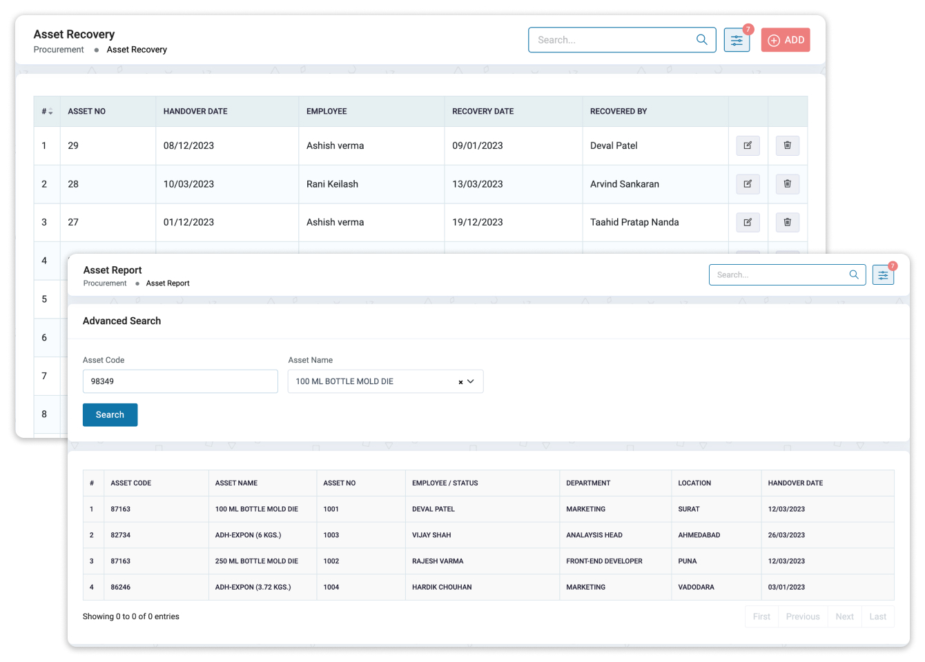
Task: Click the Asset Code input showing 98349
Action: click(180, 381)
